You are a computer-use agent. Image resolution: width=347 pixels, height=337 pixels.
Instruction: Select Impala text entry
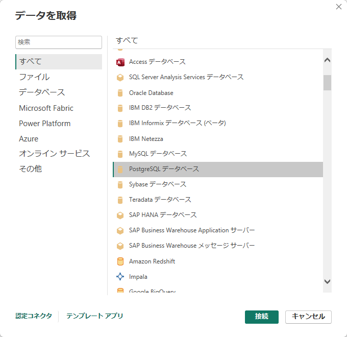(138, 277)
